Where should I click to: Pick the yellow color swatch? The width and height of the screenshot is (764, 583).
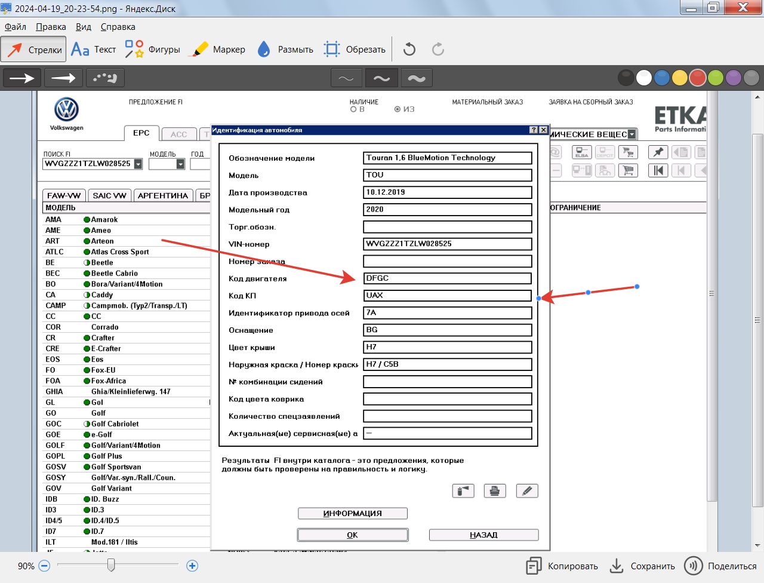pos(680,78)
